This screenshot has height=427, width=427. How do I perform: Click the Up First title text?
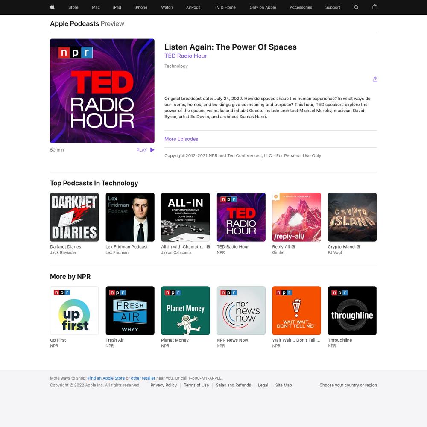[58, 340]
